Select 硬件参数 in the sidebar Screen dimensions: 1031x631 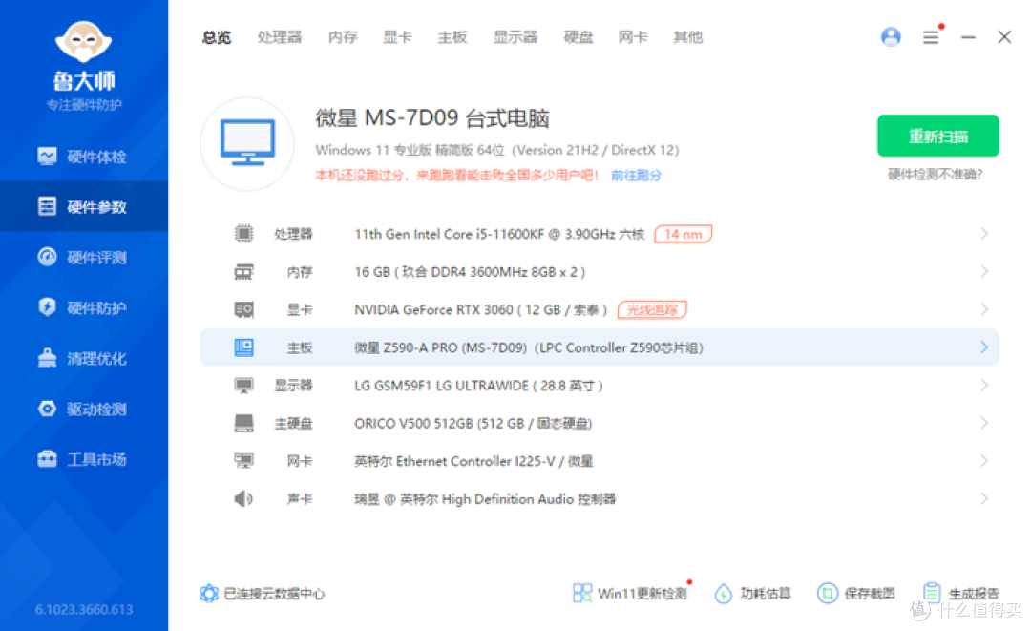point(83,206)
